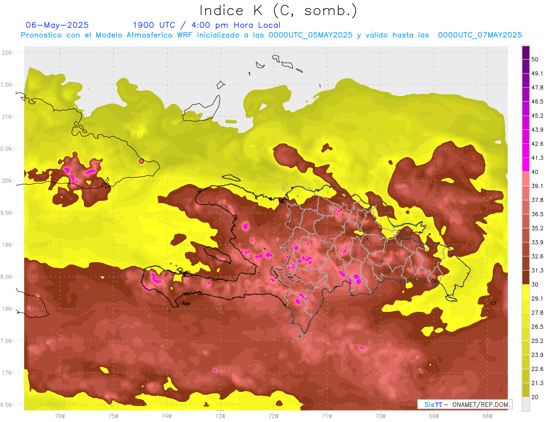Click the "47.8" color bar label
This screenshot has height=422, width=547.
[x=537, y=87]
